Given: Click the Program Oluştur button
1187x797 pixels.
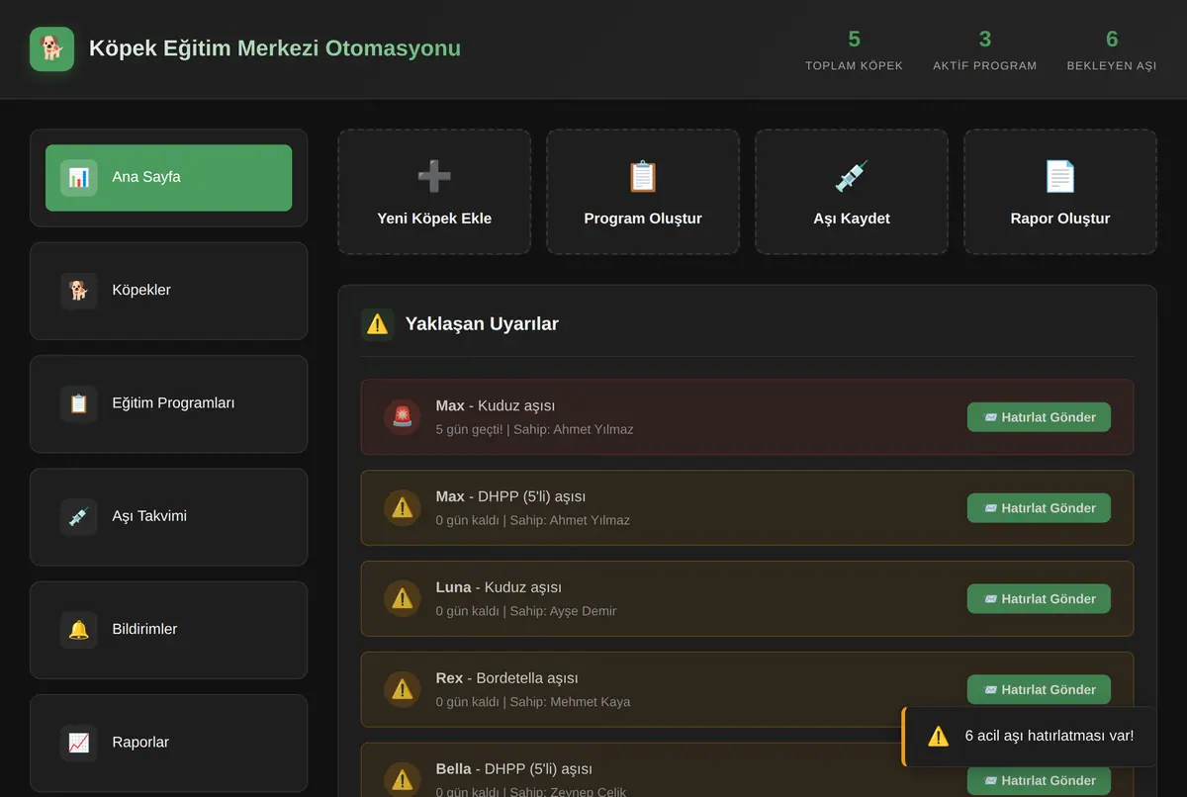Looking at the screenshot, I should [643, 192].
